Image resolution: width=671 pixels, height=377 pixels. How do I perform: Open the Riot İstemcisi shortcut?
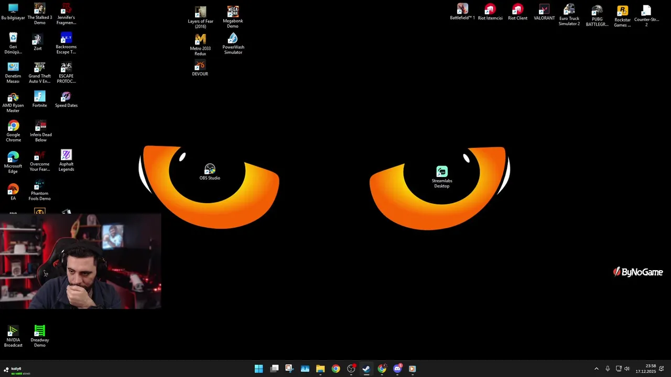click(490, 12)
